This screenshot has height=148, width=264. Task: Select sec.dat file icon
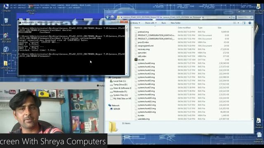(x=136, y=60)
